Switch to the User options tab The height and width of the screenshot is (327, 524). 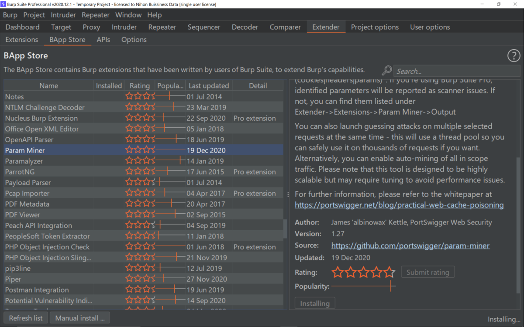[x=430, y=27]
